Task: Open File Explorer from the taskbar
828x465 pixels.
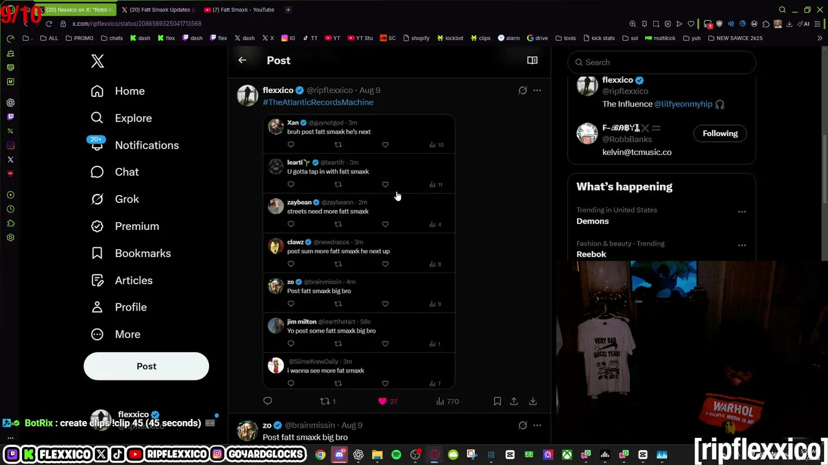Action: pos(377,455)
